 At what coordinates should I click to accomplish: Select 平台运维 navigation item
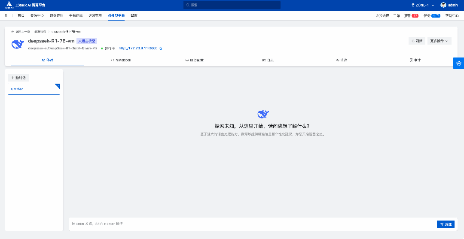click(x=76, y=15)
